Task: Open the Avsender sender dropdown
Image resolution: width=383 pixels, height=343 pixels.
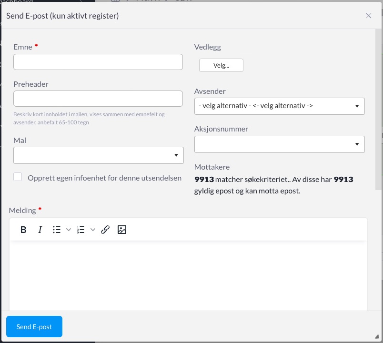Action: (280, 106)
